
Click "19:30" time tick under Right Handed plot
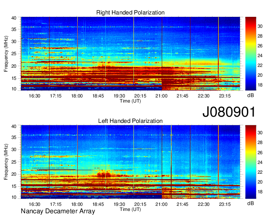[x=119, y=96]
